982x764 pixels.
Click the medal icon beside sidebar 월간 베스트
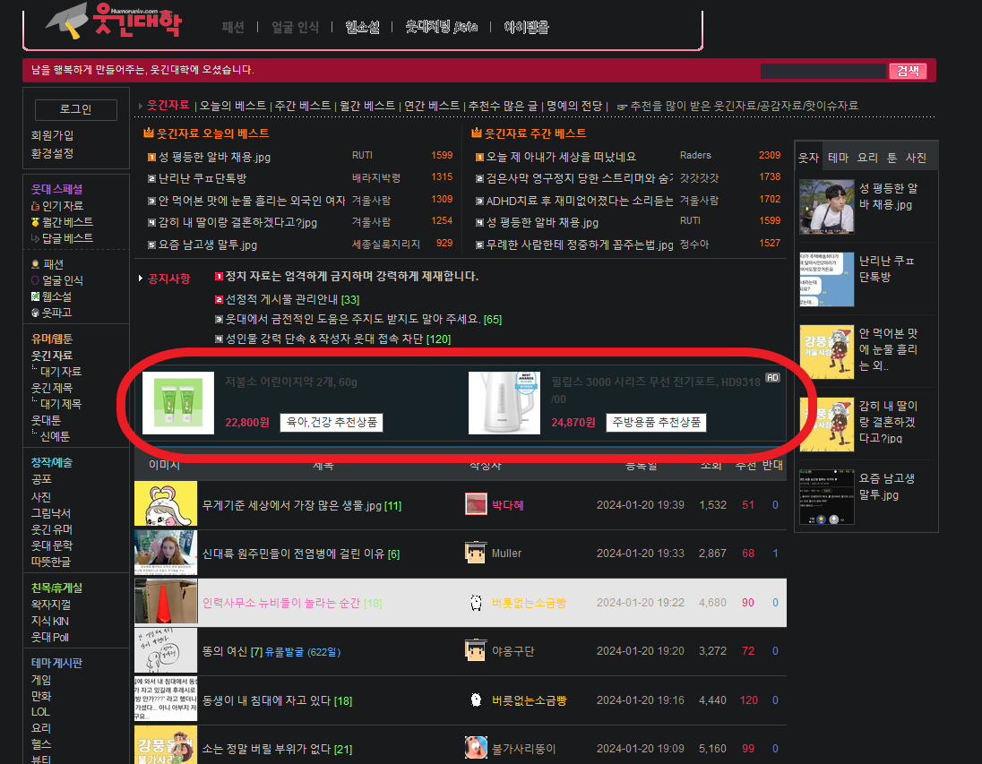click(35, 222)
